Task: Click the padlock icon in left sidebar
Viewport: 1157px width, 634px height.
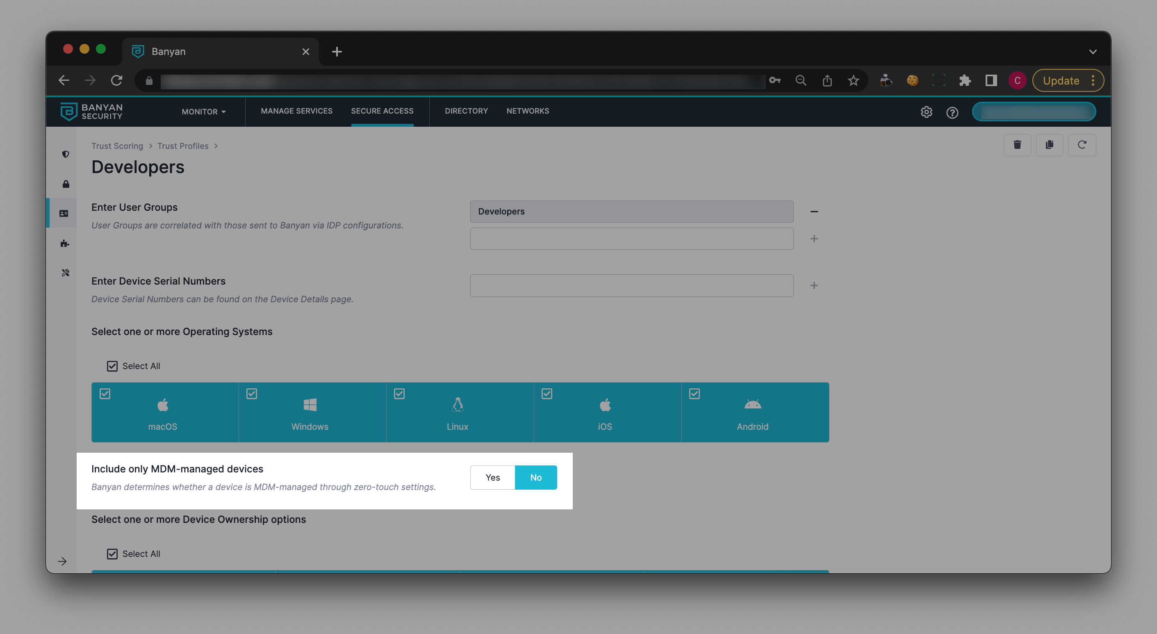Action: pos(66,184)
